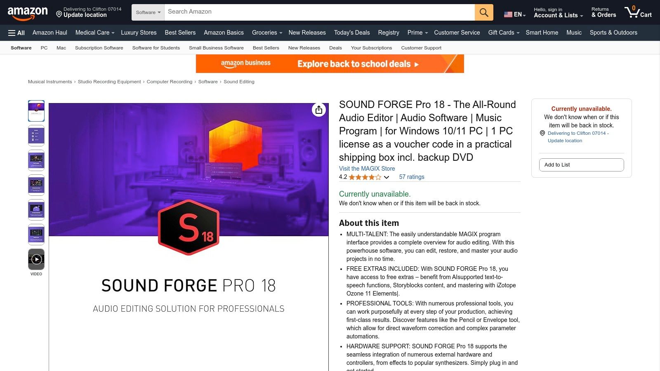
Task: Select the third product image thumbnail
Action: pos(36,160)
